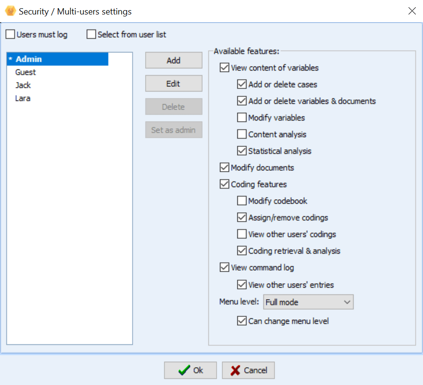
Task: Click the Cancel button
Action: tap(248, 370)
